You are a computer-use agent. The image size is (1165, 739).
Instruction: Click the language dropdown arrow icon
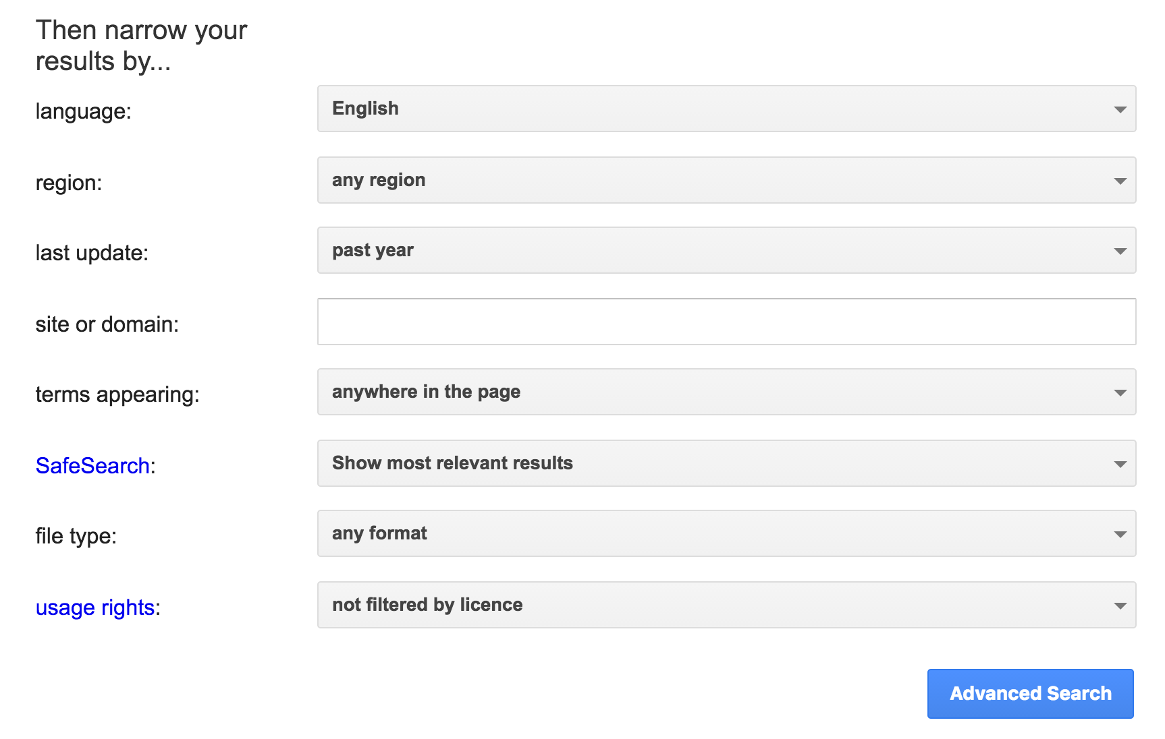click(1120, 109)
